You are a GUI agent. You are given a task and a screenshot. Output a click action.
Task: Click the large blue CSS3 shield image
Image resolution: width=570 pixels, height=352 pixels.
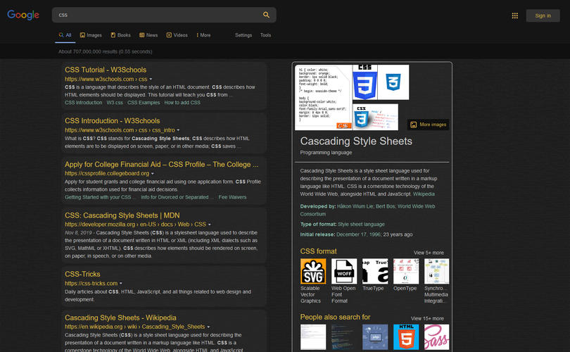(365, 82)
